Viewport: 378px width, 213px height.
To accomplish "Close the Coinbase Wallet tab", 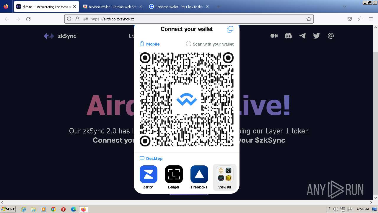I will (x=207, y=7).
